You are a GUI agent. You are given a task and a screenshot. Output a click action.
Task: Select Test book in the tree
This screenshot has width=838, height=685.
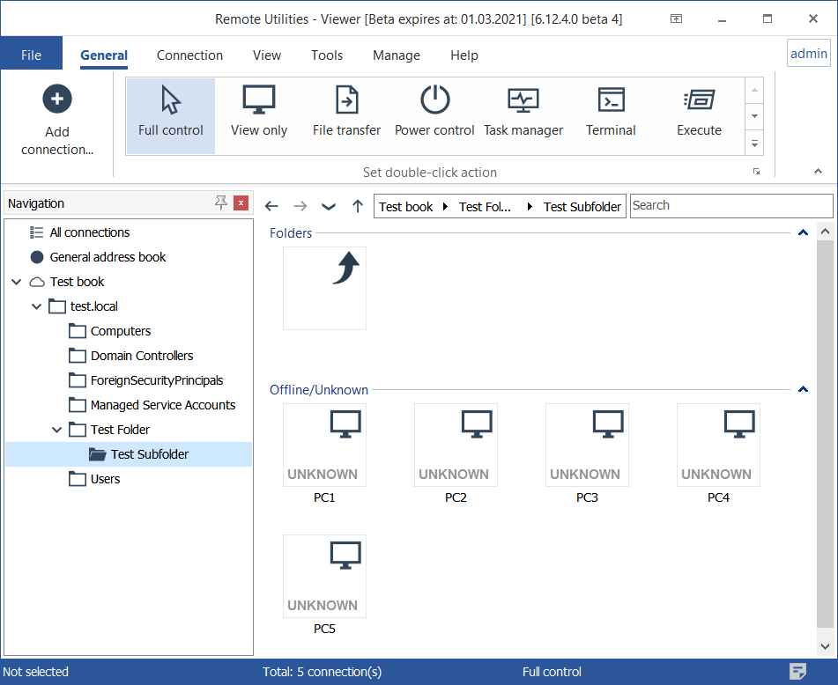pyautogui.click(x=77, y=282)
